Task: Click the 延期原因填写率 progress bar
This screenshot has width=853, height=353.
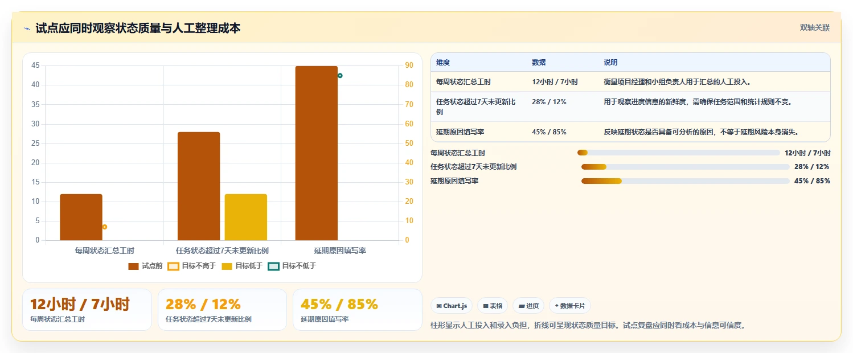Action: pos(685,181)
